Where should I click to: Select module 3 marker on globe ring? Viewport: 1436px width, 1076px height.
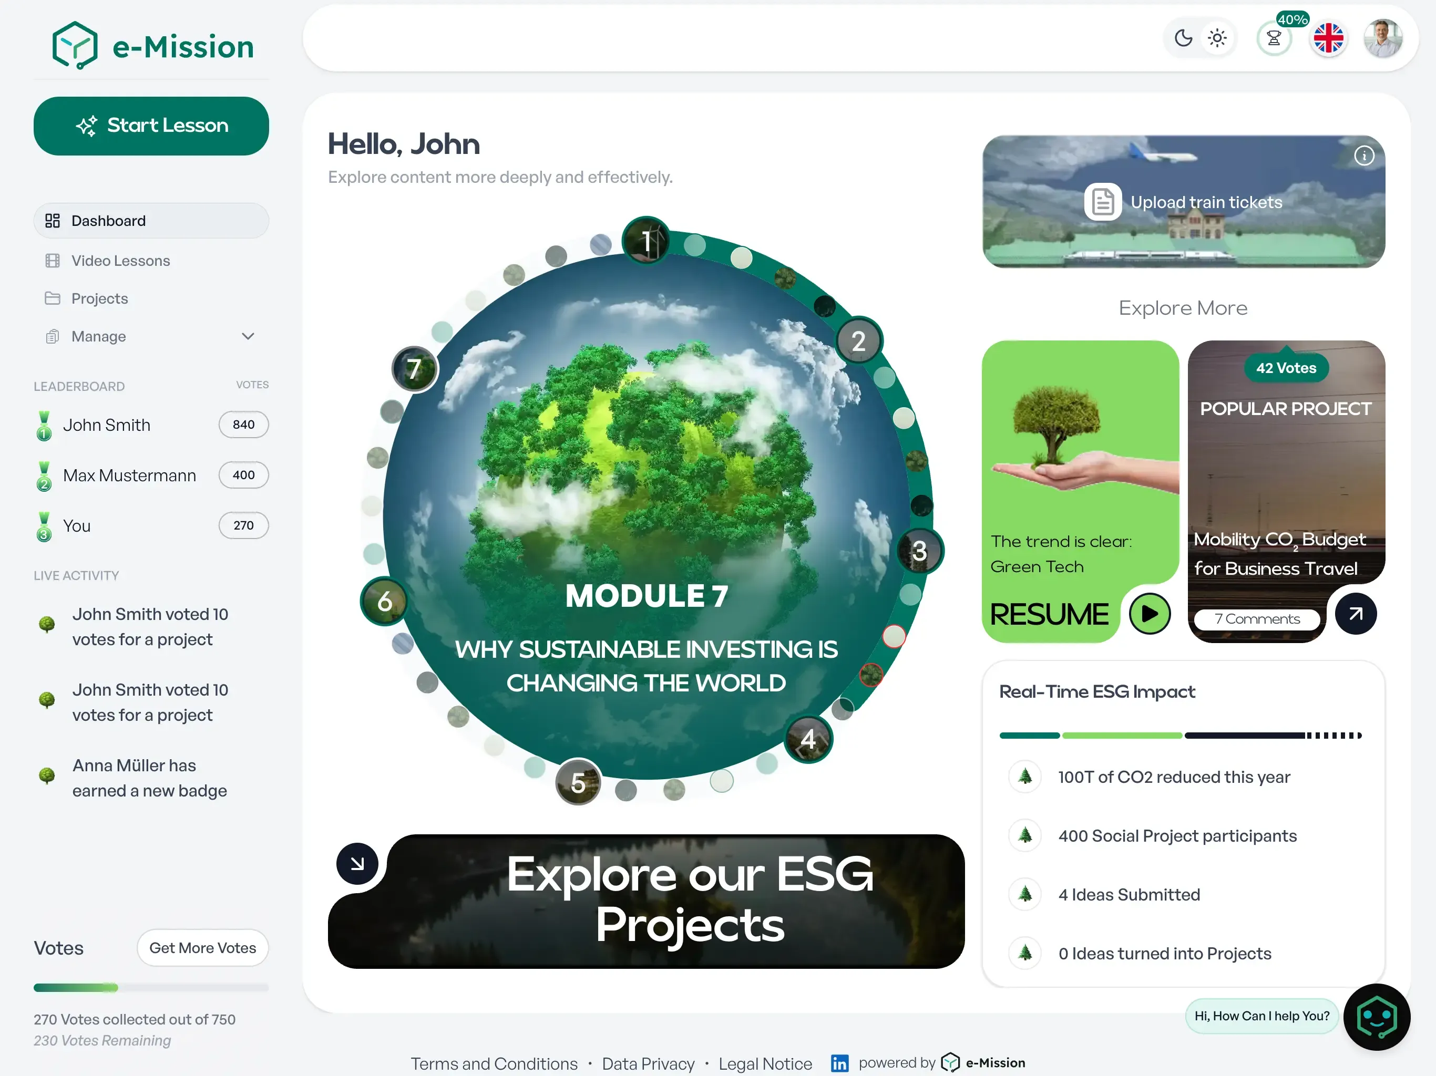(x=919, y=551)
